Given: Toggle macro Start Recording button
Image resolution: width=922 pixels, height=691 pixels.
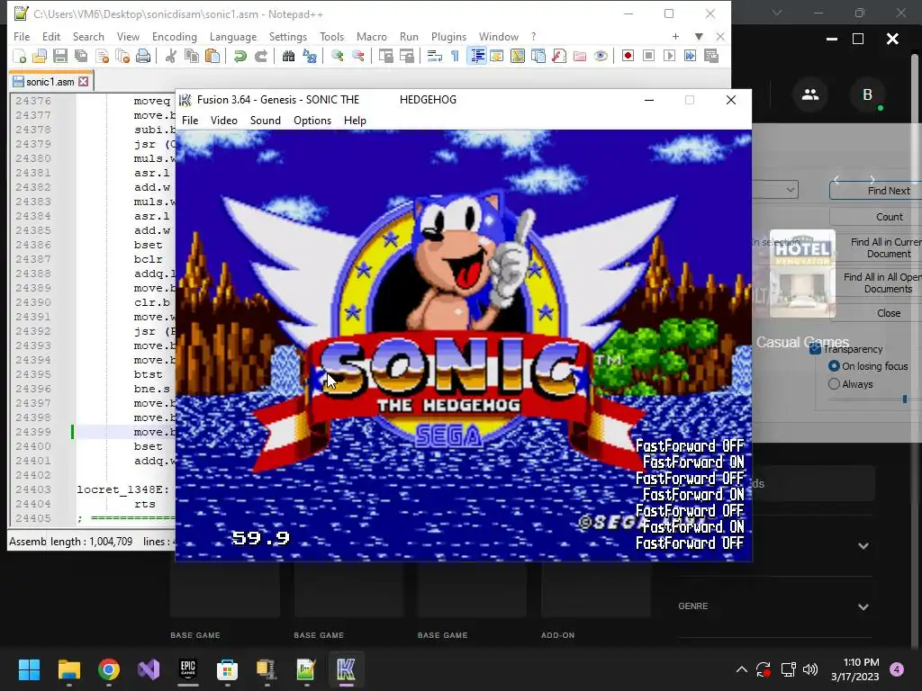Looking at the screenshot, I should [628, 56].
